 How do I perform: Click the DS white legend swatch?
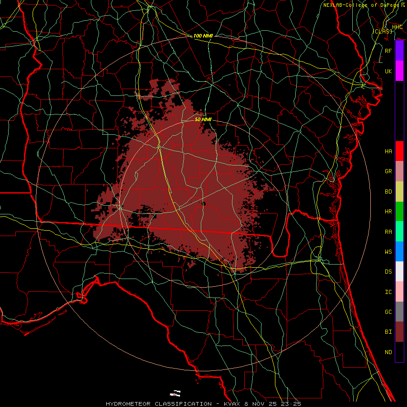click(x=399, y=271)
